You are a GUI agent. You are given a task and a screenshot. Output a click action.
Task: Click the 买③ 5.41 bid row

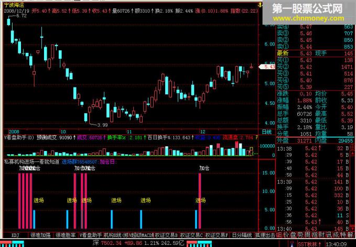click(315, 73)
